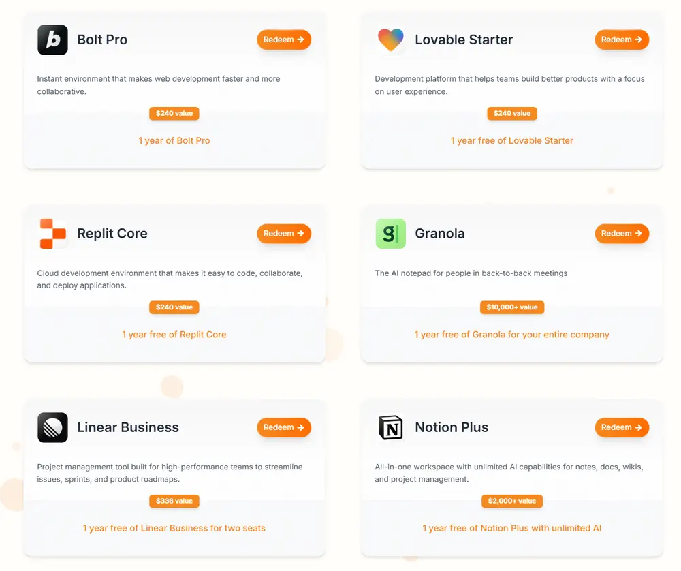The image size is (681, 571).
Task: Redeem the Linear Business offer
Action: [284, 428]
